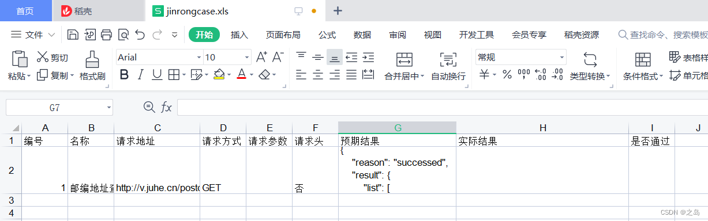Viewport: 708px width, 221px height.
Task: Click the Table Style 表格样式 button
Action: tap(688, 57)
